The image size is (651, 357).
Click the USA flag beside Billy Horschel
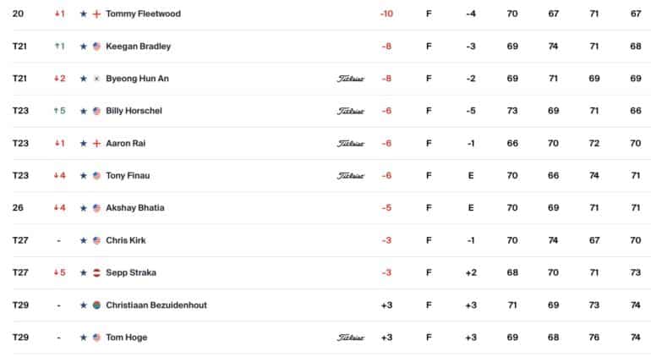click(x=96, y=111)
